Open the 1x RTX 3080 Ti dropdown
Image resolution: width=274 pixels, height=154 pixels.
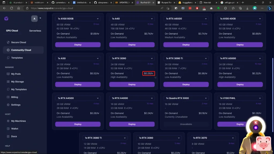pos(105,138)
